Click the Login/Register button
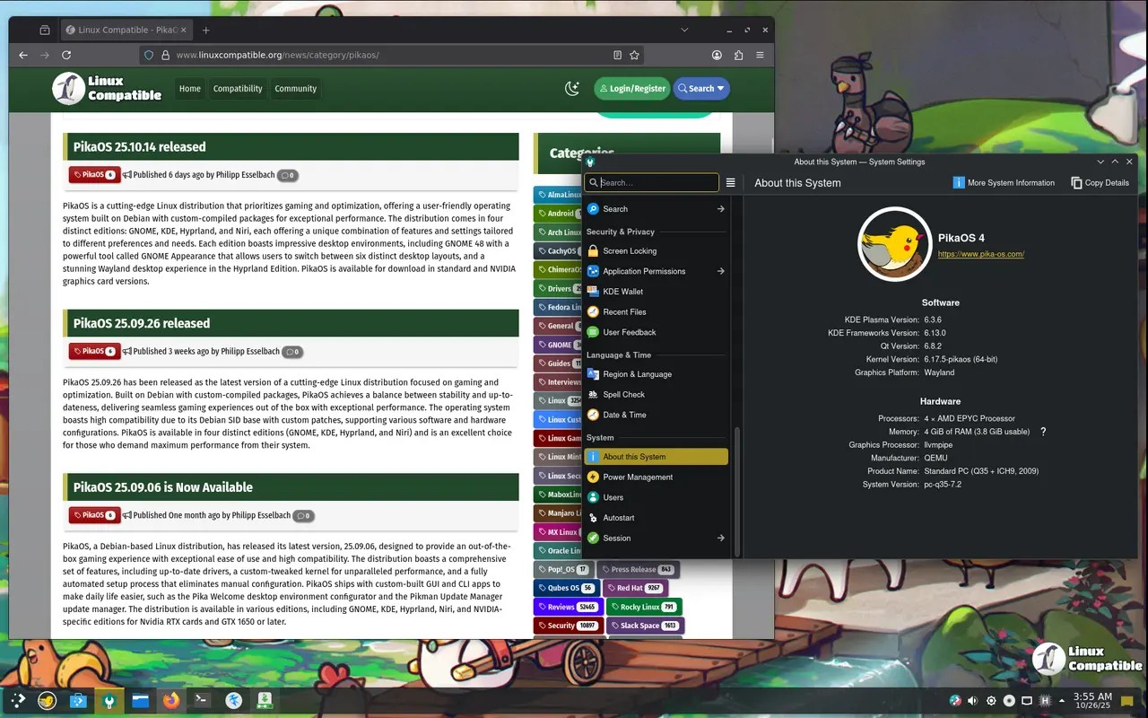The width and height of the screenshot is (1148, 718). click(631, 88)
